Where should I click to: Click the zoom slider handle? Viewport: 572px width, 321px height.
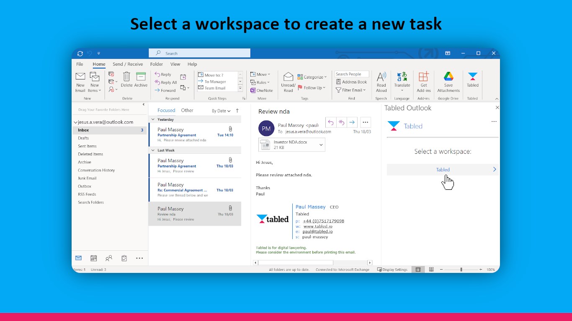[x=461, y=270]
